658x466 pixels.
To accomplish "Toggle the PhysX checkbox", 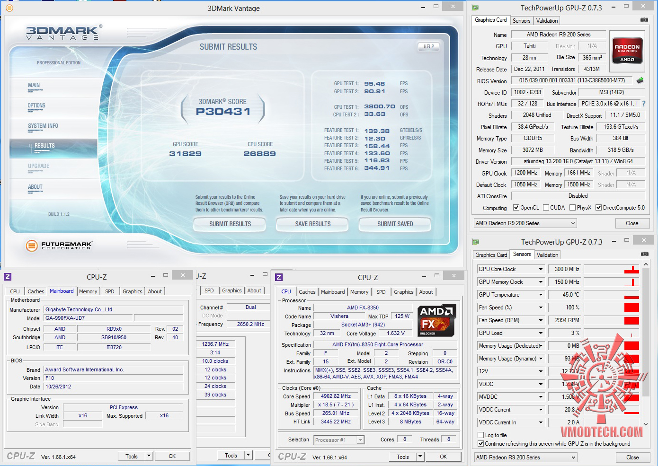I will point(573,208).
